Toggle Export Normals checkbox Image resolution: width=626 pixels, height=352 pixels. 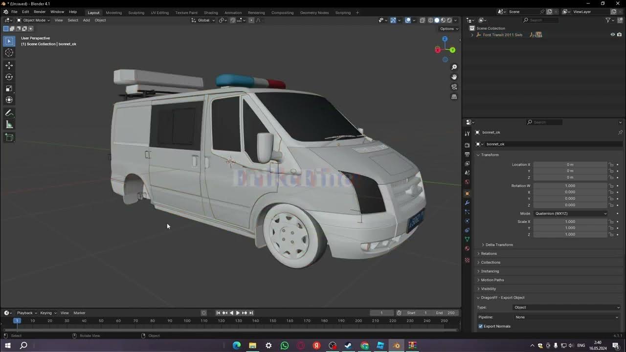point(481,326)
